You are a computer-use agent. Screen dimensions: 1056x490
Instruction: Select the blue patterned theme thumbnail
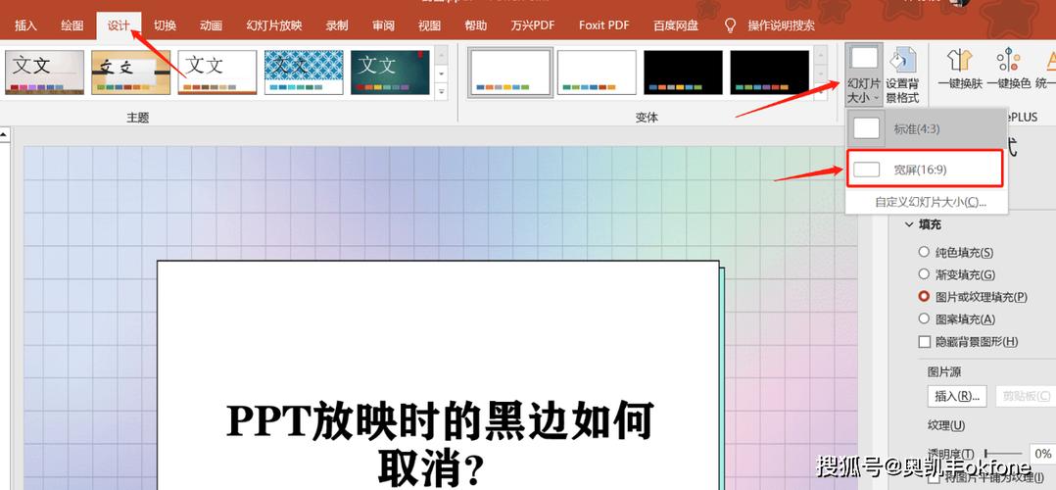tap(304, 73)
